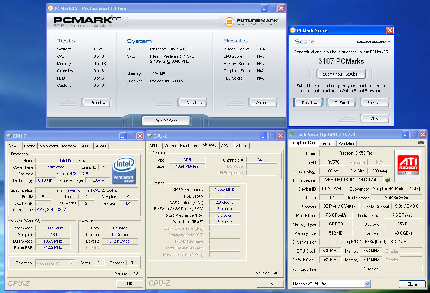Click the Intel Pentium 4 logo in CPU-Z

coord(124,170)
